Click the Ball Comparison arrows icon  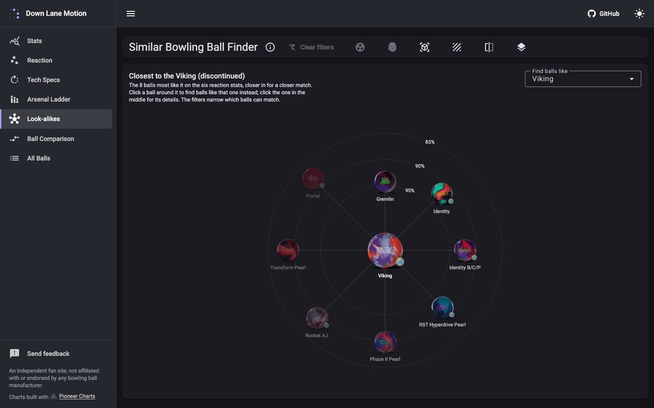pyautogui.click(x=15, y=139)
